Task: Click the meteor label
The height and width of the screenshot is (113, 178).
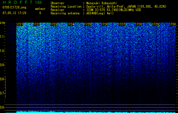Action: tap(40, 9)
